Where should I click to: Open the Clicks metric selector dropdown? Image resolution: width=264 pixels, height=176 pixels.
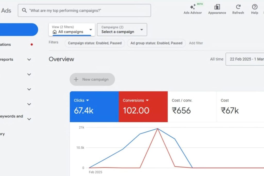88,100
